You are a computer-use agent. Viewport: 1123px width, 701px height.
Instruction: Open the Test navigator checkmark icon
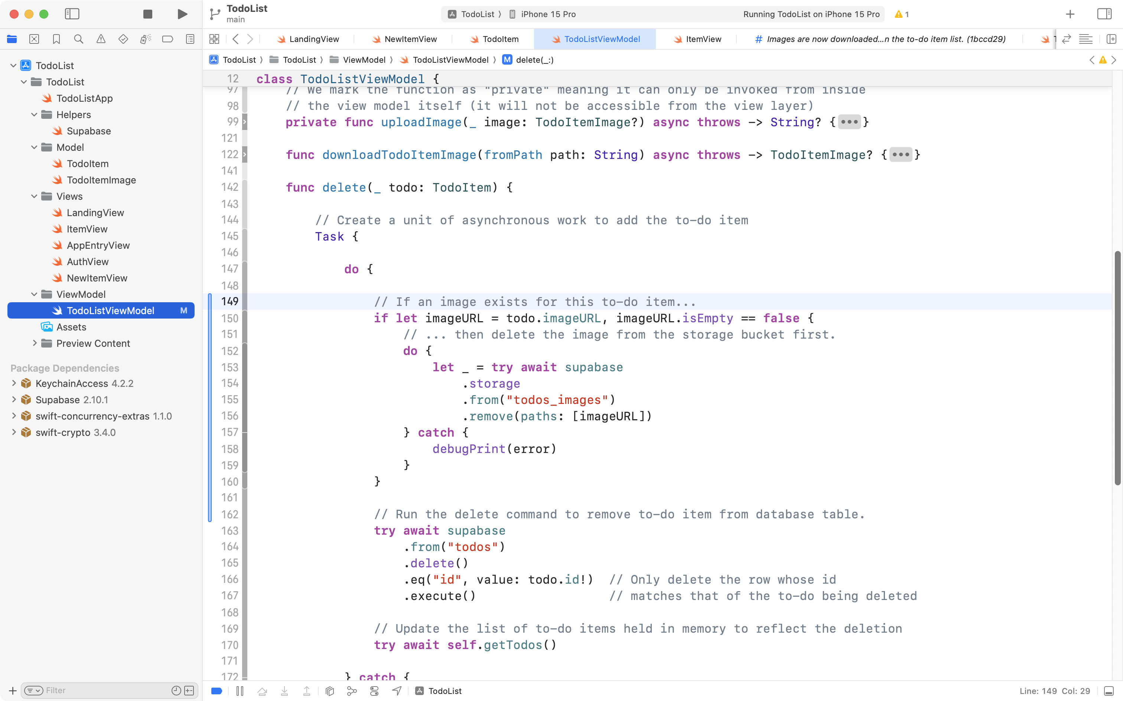tap(123, 39)
